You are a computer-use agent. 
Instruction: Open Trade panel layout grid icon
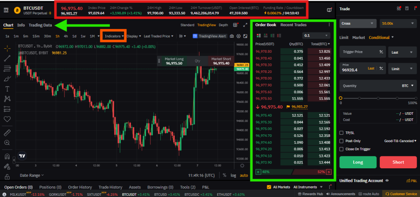(399, 9)
